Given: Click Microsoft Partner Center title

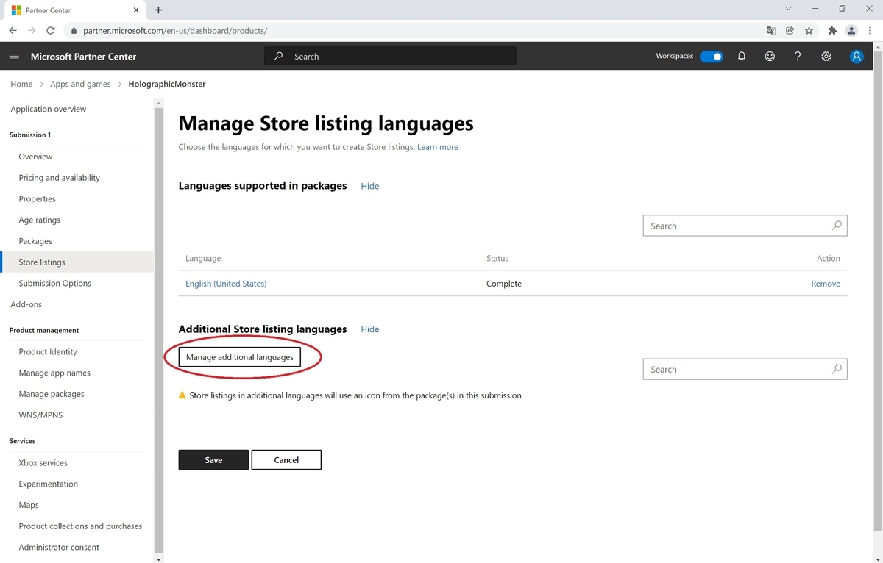Looking at the screenshot, I should coord(83,57).
